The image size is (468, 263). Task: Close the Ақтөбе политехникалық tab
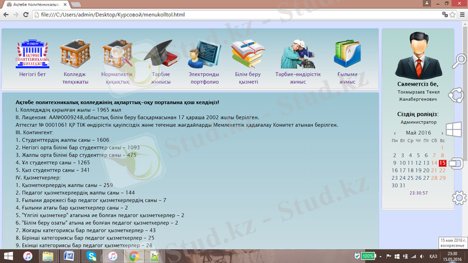65,5
